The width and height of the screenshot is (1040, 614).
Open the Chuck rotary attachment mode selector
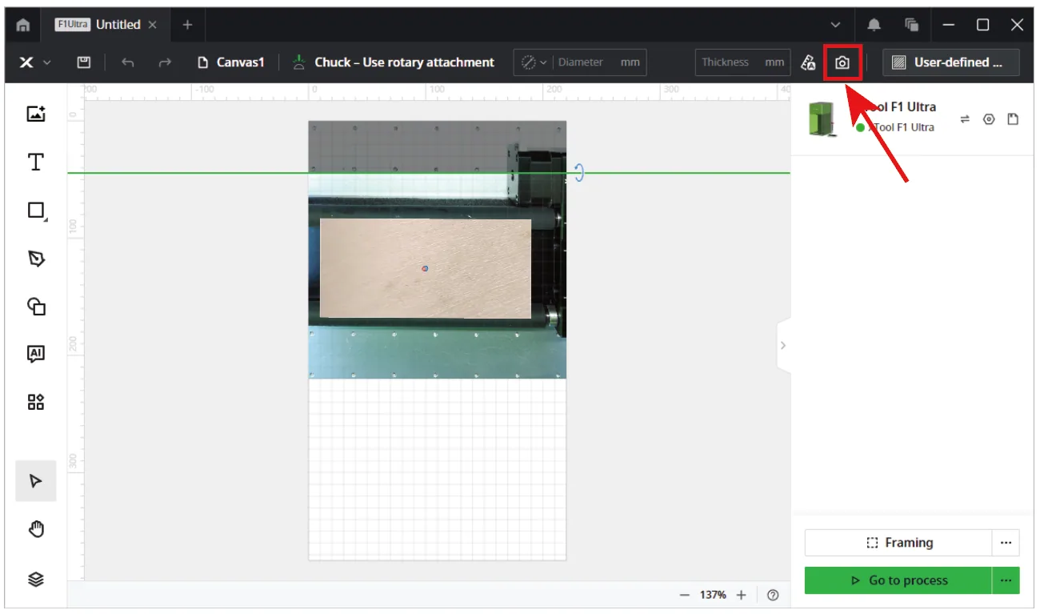(x=393, y=62)
